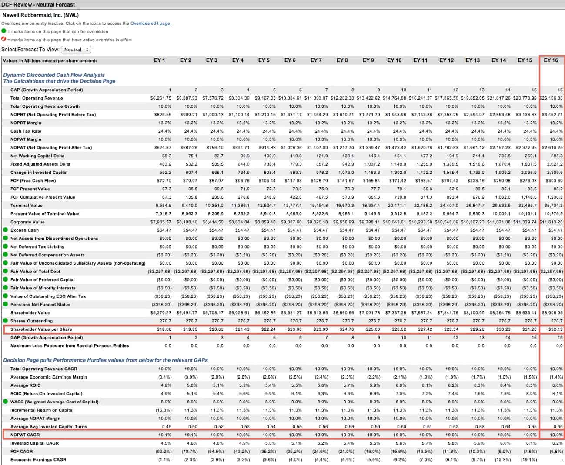
Task: Click the 'Total Operating Revenue' row label
Action: click(x=37, y=98)
